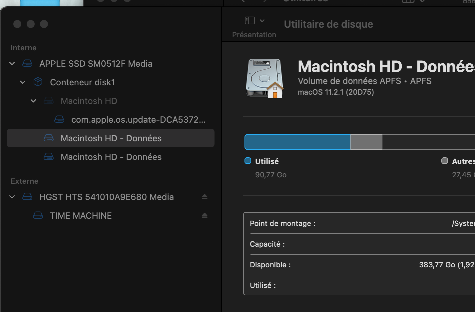Click the gray Autres legend swatch
475x312 pixels.
[x=445, y=161]
